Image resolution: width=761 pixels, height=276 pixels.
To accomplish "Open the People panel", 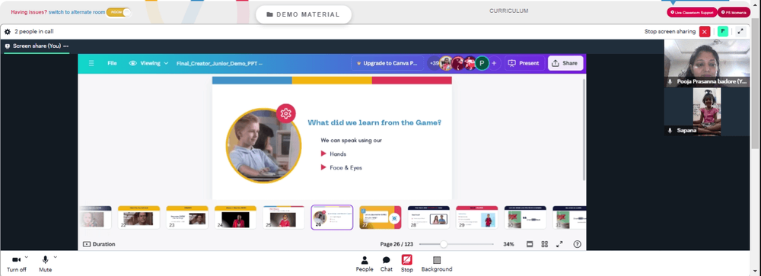I will pos(365,265).
